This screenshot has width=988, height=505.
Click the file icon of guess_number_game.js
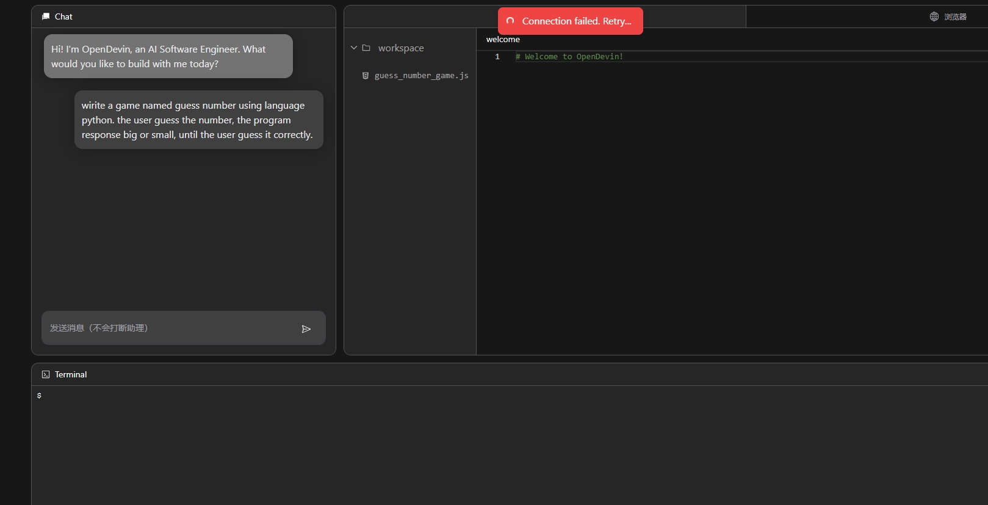tap(366, 76)
